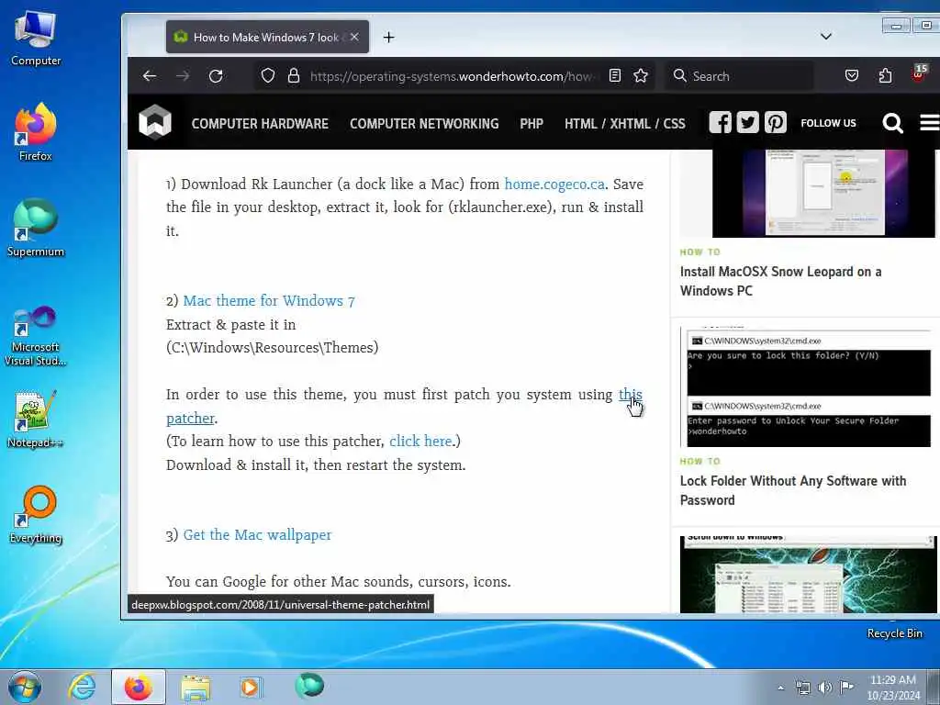Viewport: 940px width, 705px height.
Task: Open Install MacOSX Snow Leopard article title
Action: 780,281
